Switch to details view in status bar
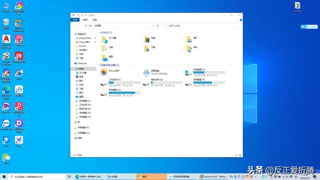This screenshot has width=320, height=180. [x=236, y=155]
